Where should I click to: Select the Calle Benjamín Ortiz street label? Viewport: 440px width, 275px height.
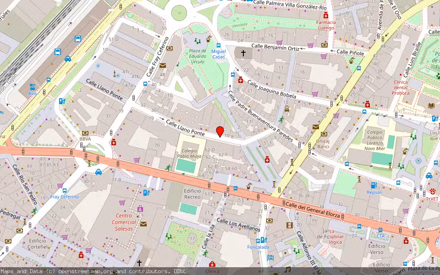click(275, 47)
